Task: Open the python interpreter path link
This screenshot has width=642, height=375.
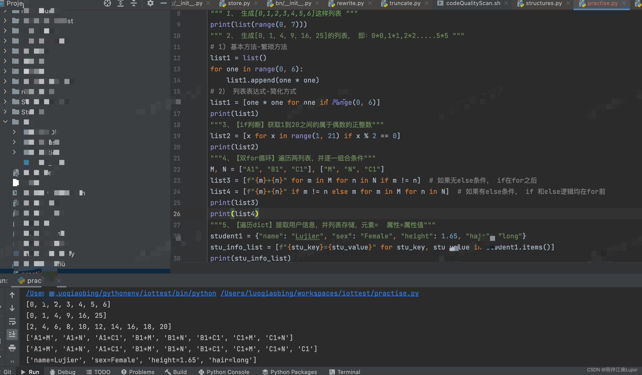Action: click(x=121, y=293)
